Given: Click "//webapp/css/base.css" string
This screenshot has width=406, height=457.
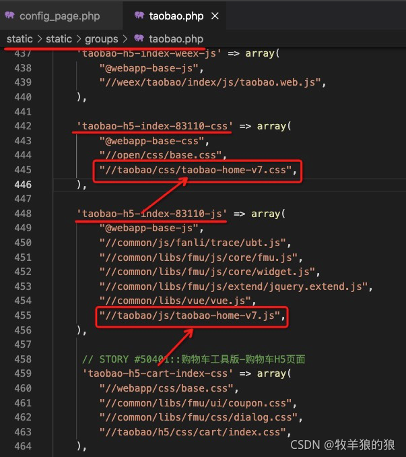Looking at the screenshot, I should [166, 388].
